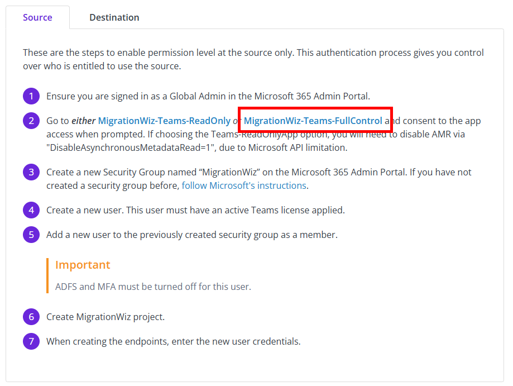Click the step 2 number circle

pyautogui.click(x=31, y=121)
